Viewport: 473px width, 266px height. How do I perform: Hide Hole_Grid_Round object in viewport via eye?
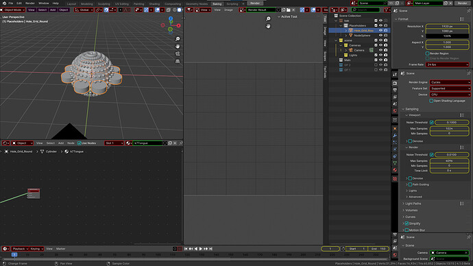click(x=380, y=30)
